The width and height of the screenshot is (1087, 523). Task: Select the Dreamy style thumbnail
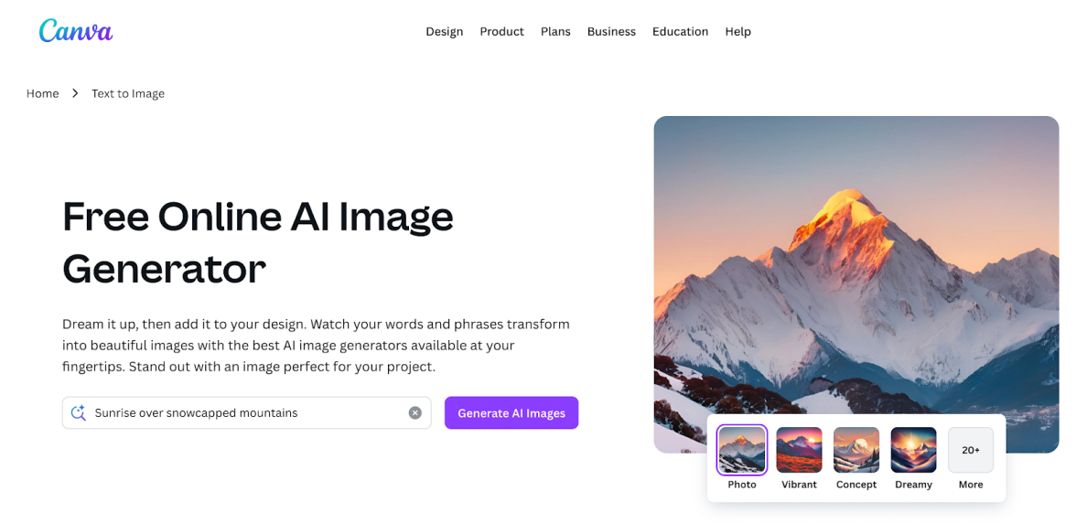point(914,450)
